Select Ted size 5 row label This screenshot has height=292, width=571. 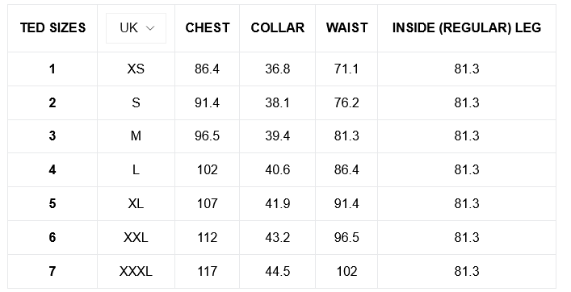[x=52, y=203]
